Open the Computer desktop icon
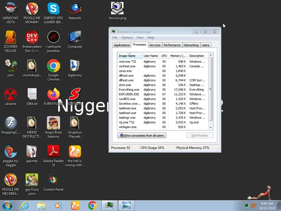281x211 pixels. (75, 40)
